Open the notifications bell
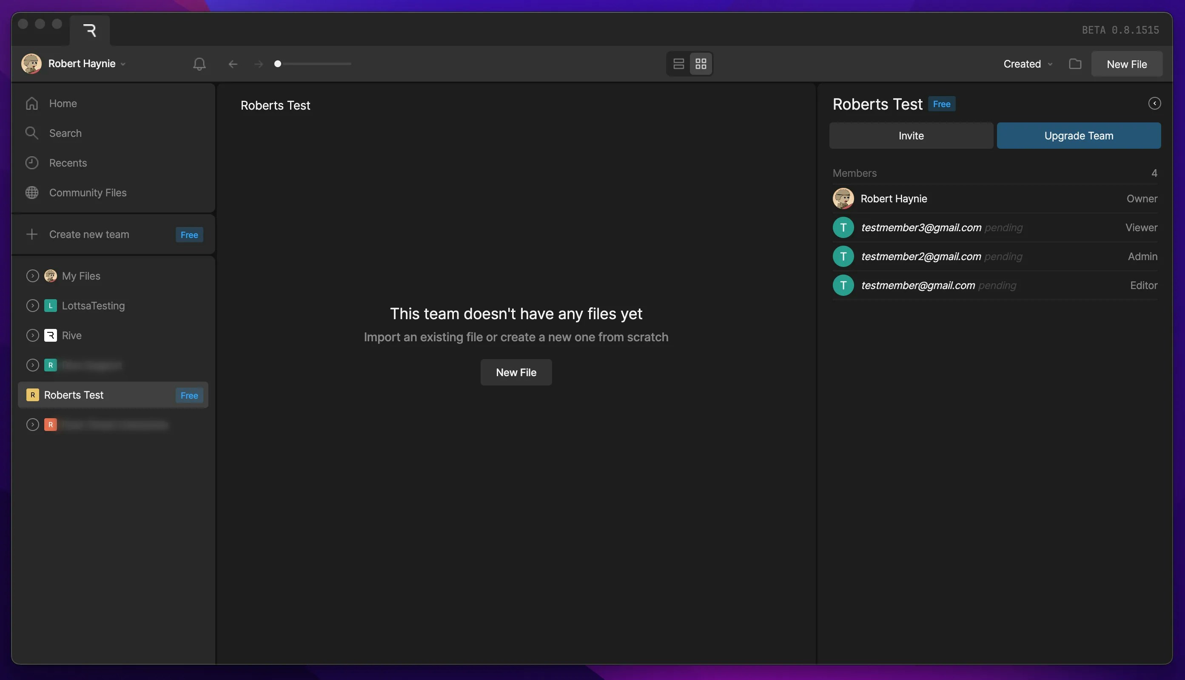Viewport: 1185px width, 680px height. pos(199,63)
